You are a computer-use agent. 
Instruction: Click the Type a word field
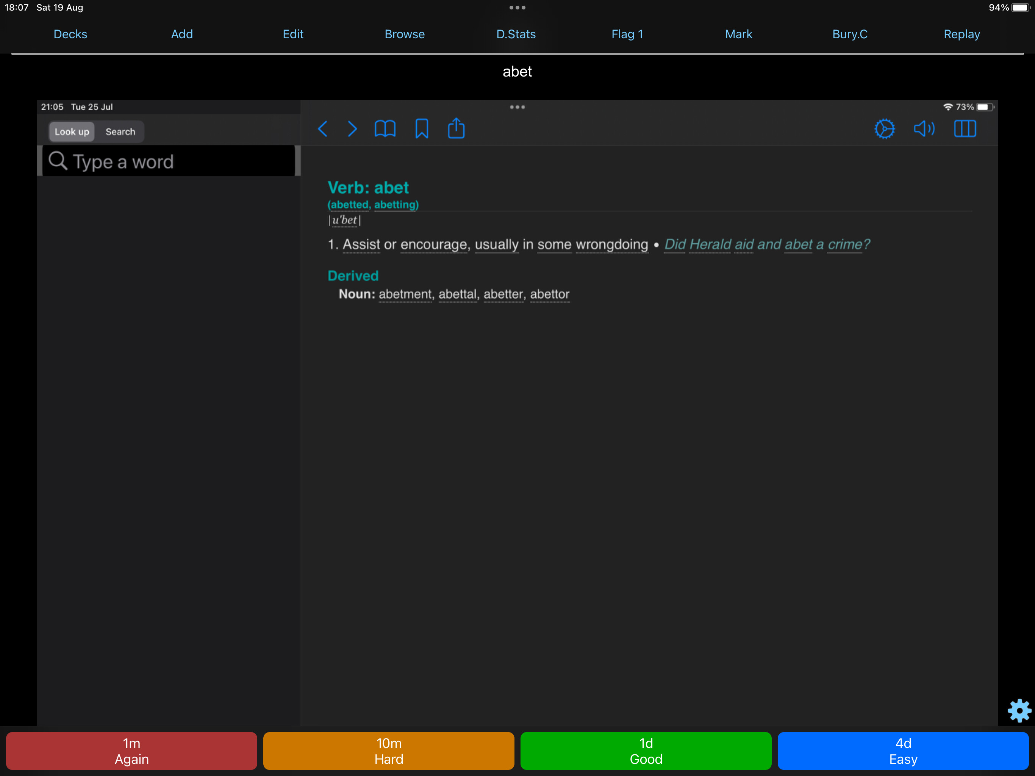click(x=169, y=161)
